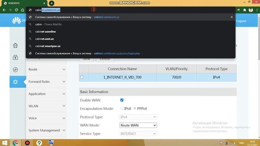The height and width of the screenshot is (146, 260).
Task: Click the volume icon in system tray
Action: tap(235, 143)
